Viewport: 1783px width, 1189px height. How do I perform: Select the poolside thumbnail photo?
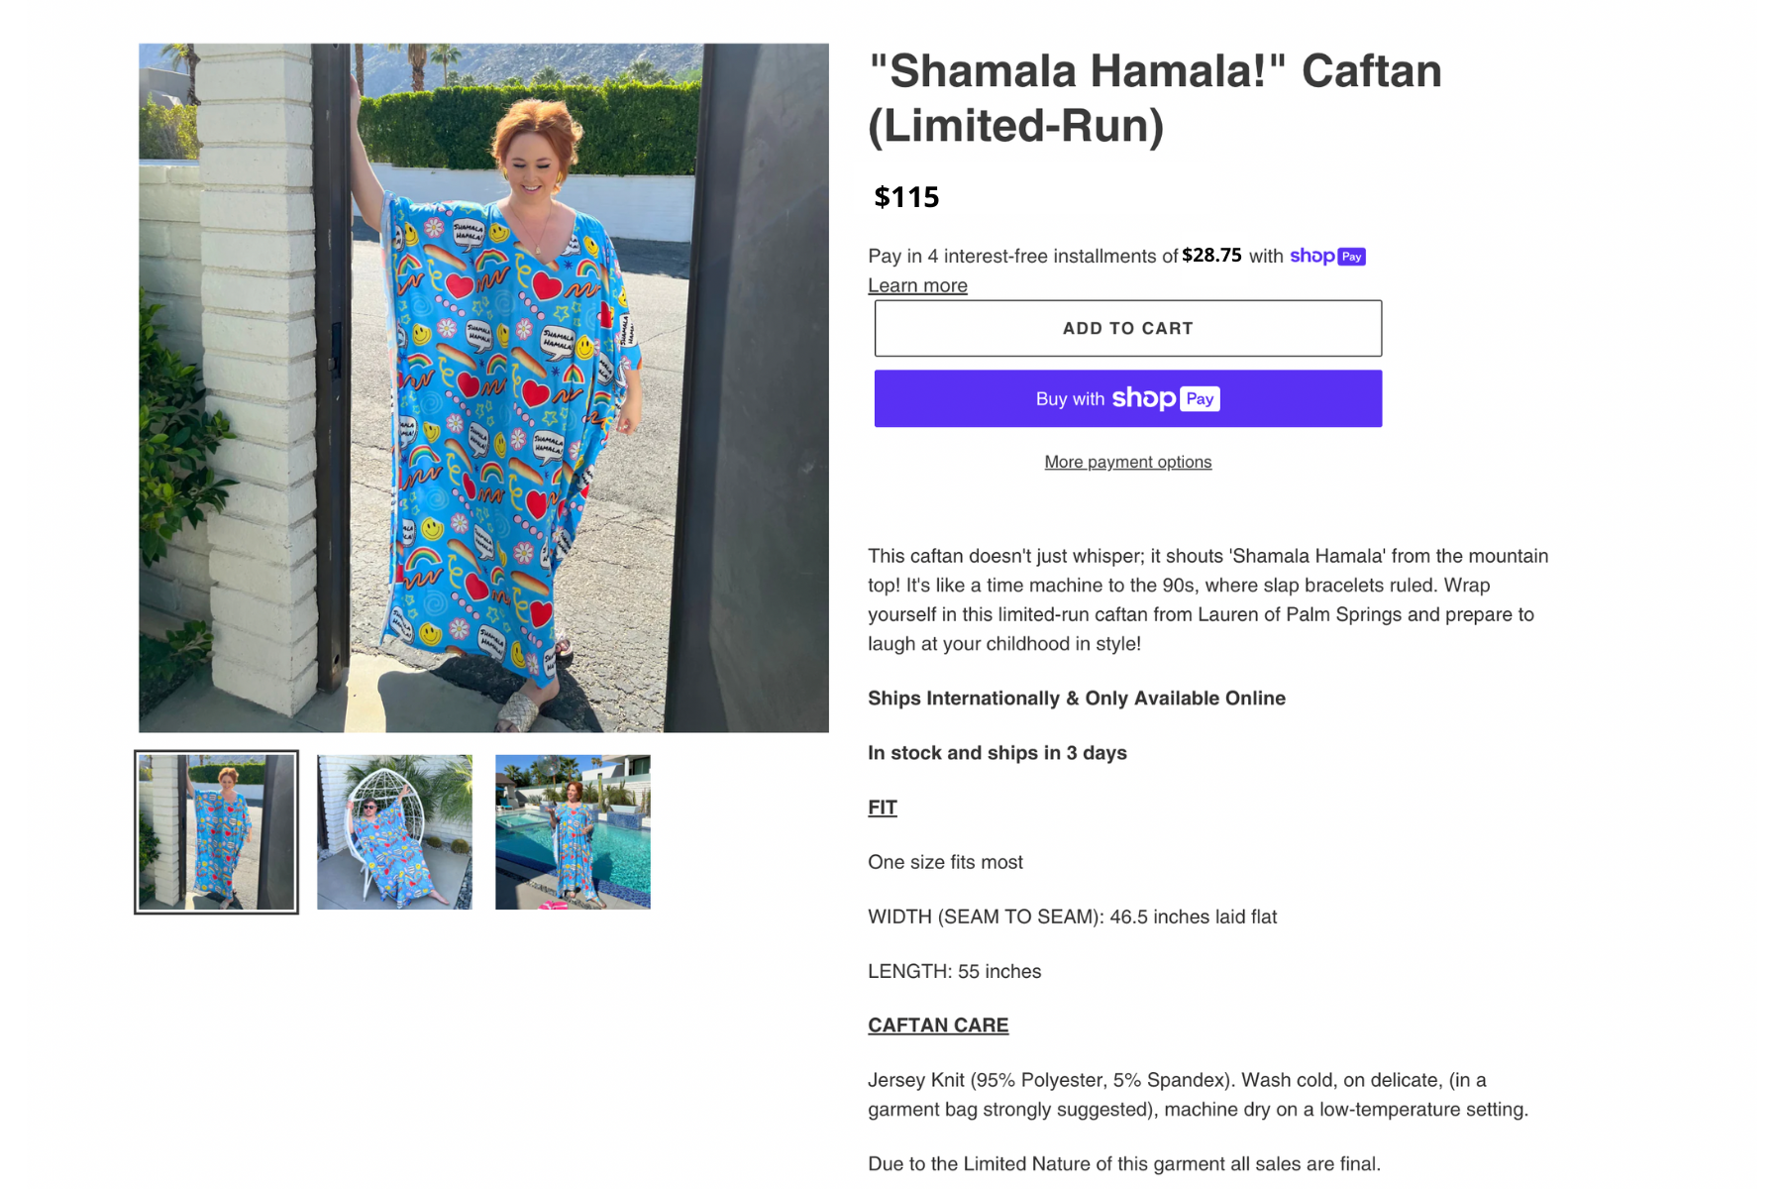[573, 831]
